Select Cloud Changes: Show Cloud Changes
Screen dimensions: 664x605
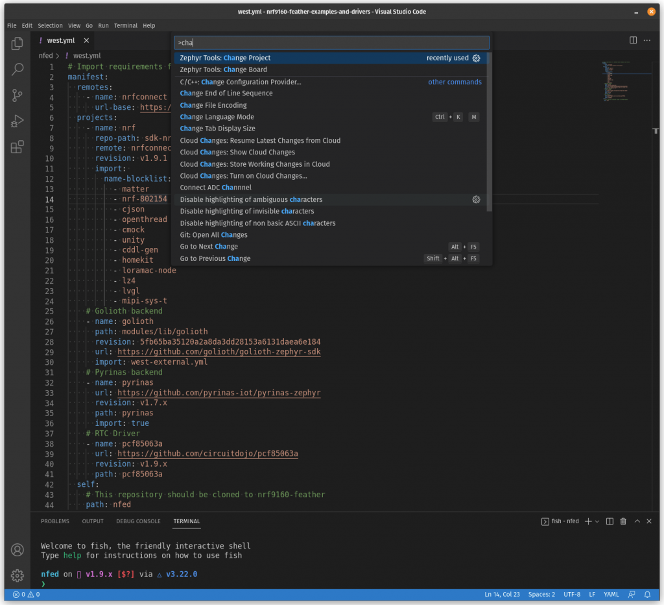pos(331,152)
